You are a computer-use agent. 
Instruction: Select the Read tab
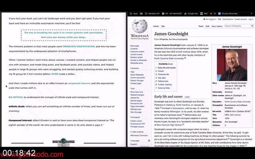(x=201, y=26)
